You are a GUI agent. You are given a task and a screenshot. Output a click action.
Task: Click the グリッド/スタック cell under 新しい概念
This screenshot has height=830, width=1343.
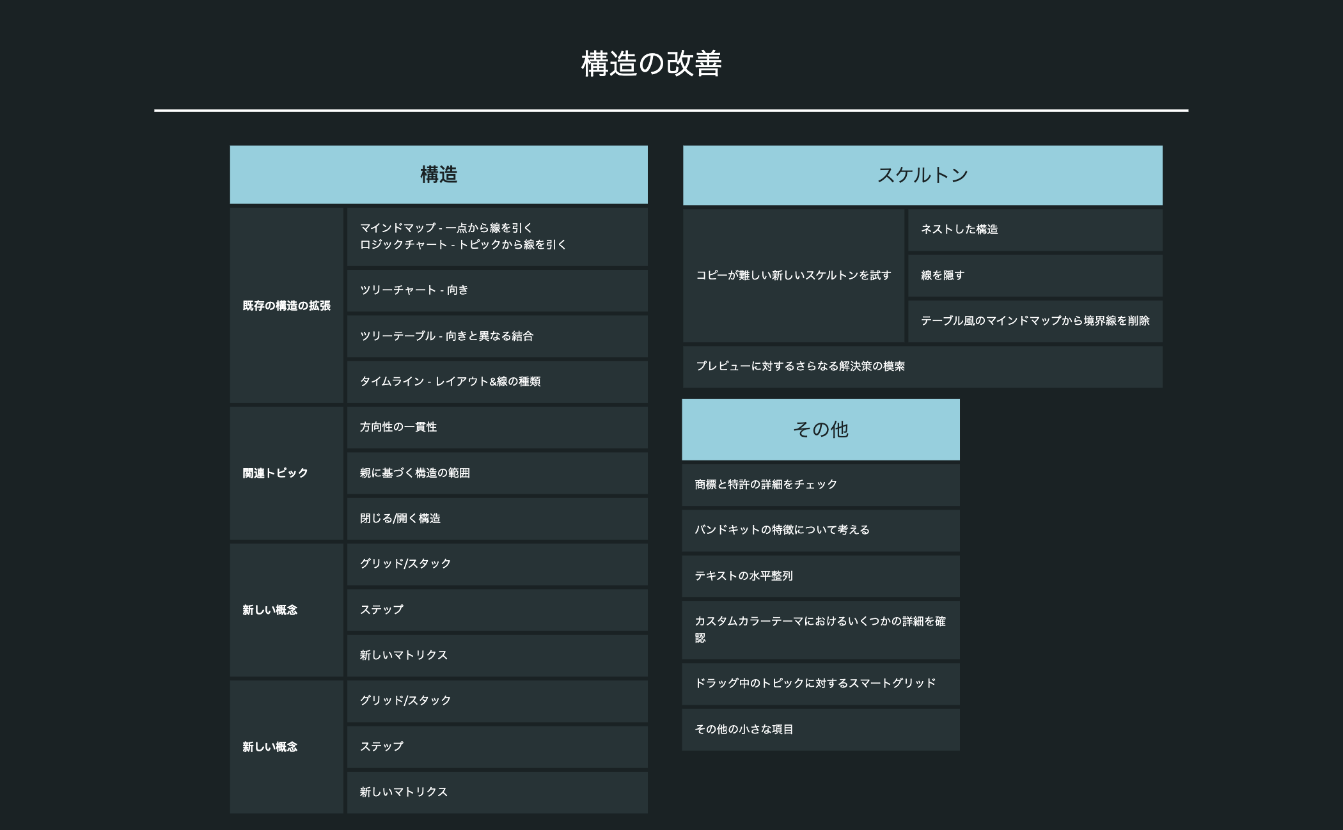pyautogui.click(x=496, y=564)
